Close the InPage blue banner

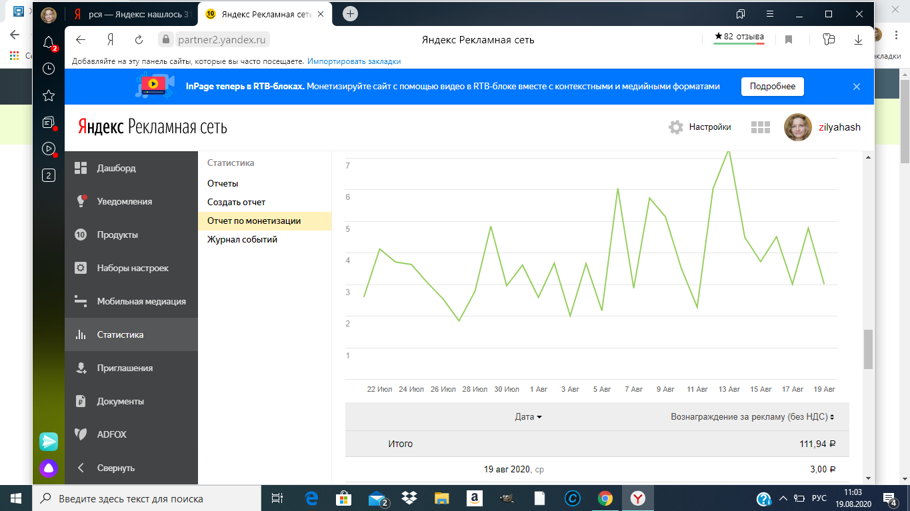pyautogui.click(x=857, y=87)
